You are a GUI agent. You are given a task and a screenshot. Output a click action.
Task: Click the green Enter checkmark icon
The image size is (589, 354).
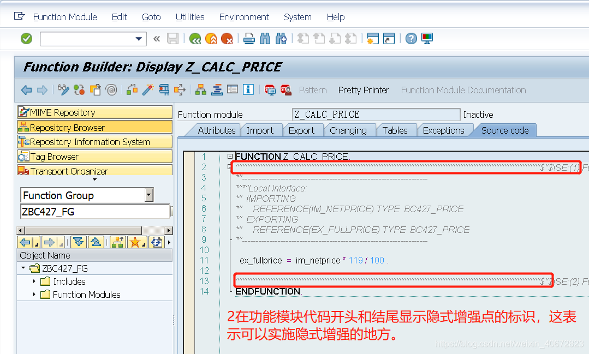(x=26, y=38)
